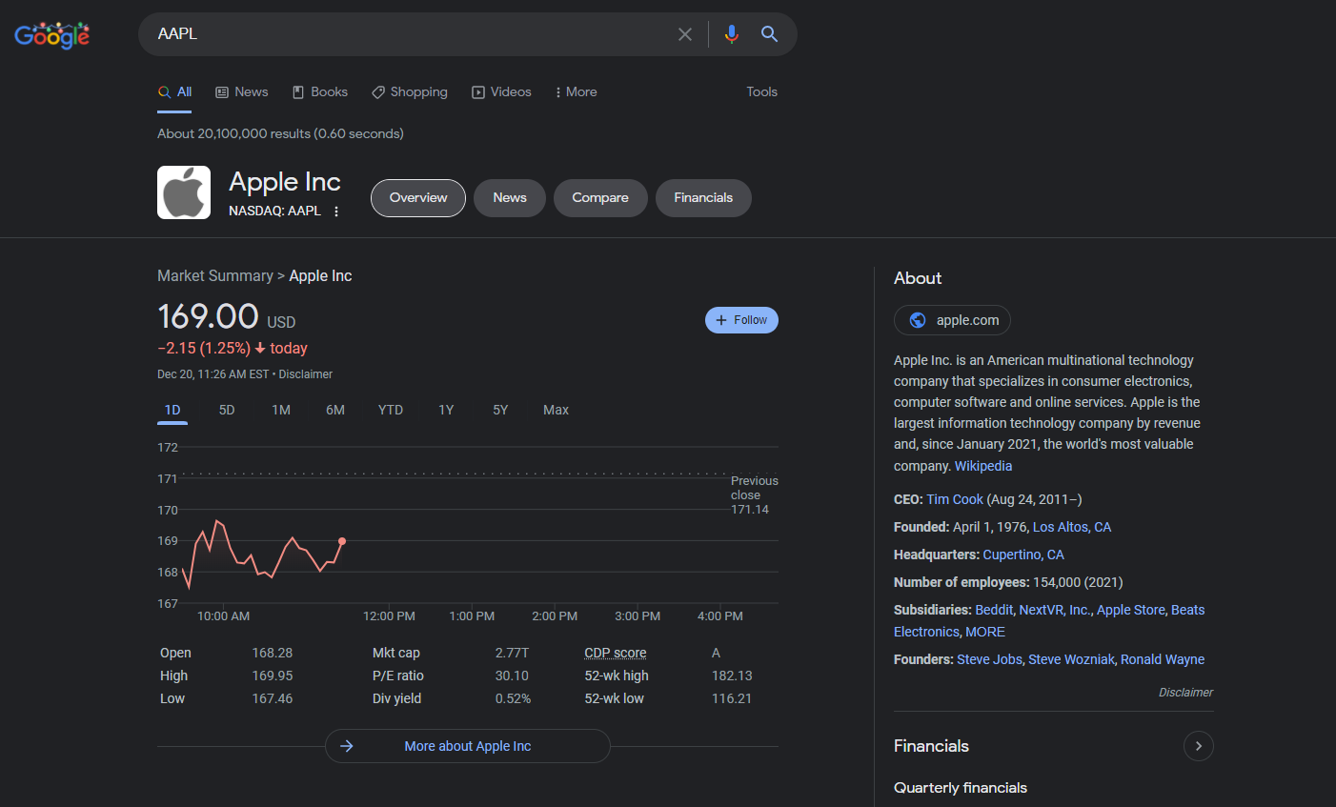The image size is (1336, 807).
Task: Select the News chip under Apple Inc
Action: (510, 198)
